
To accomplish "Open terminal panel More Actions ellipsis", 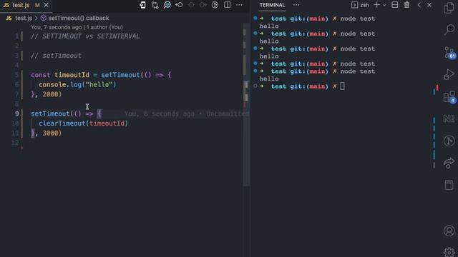I will pos(296,5).
